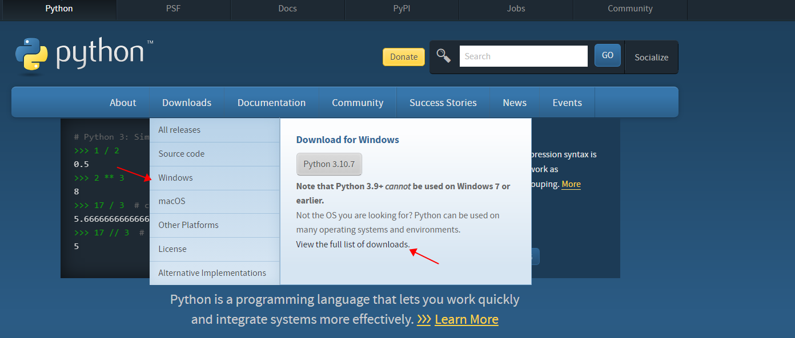
Task: Click the Python logo icon
Action: [33, 54]
